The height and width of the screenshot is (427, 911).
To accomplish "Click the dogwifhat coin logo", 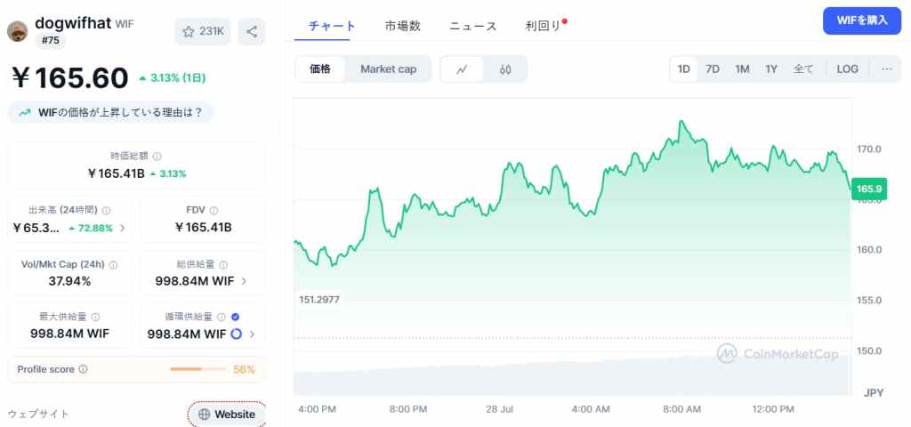I will pyautogui.click(x=18, y=31).
